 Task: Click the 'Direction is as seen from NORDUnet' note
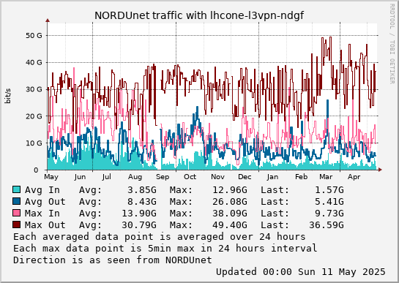[113, 260]
